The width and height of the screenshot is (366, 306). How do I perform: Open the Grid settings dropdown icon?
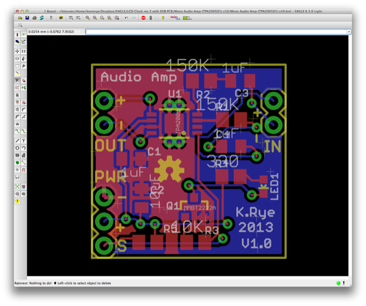point(20,25)
